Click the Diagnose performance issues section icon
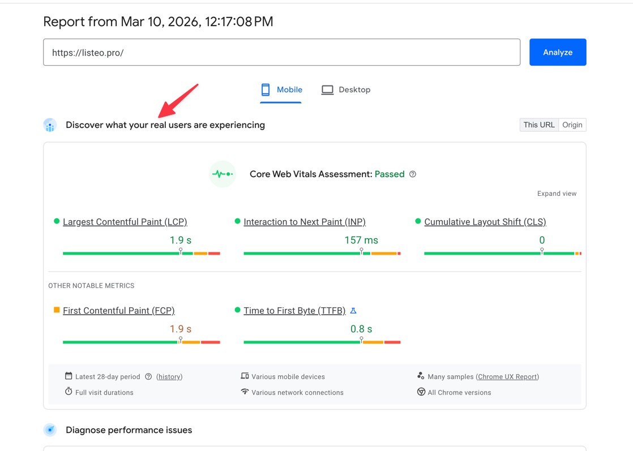This screenshot has height=451, width=633. click(50, 430)
